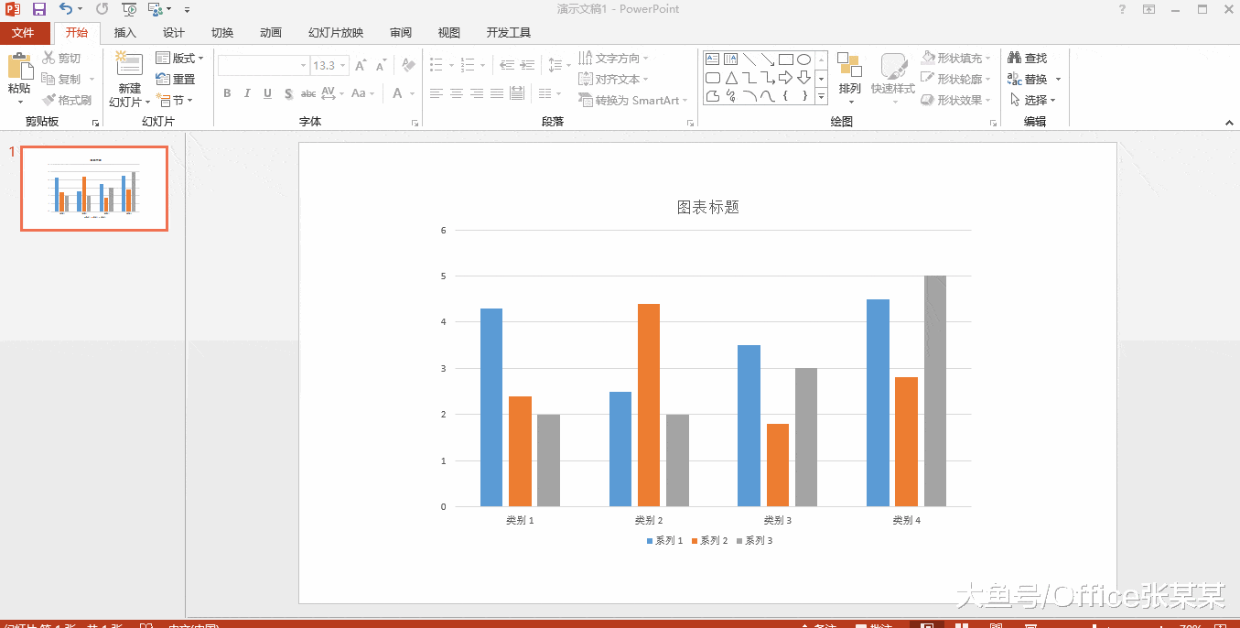Click Convert to SmartArt (转换为 SmartArt)
This screenshot has height=628, width=1240.
[x=634, y=100]
